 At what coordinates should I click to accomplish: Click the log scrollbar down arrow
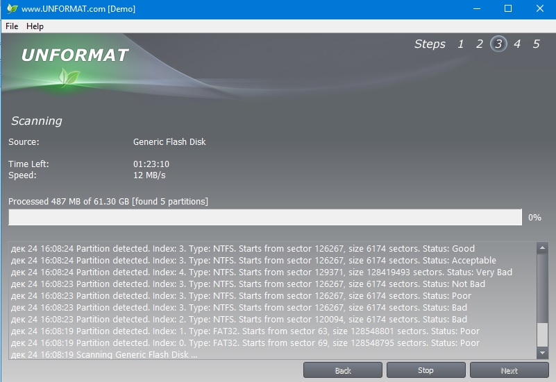(542, 353)
